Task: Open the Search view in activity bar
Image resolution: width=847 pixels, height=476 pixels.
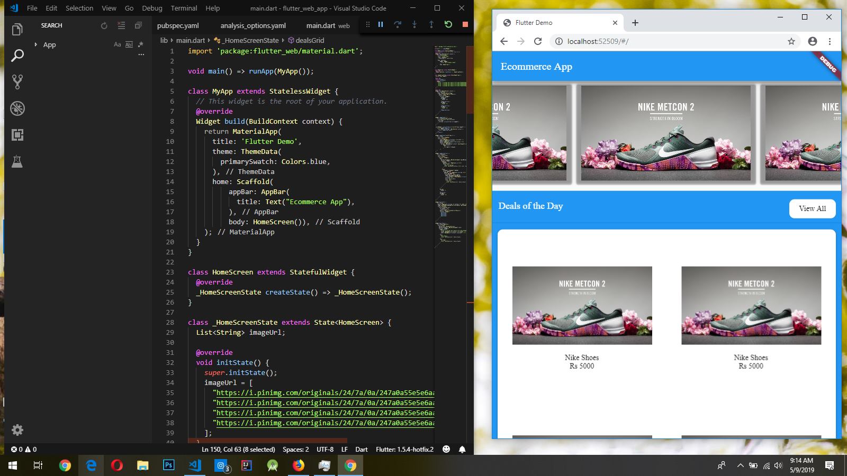Action: [x=17, y=56]
